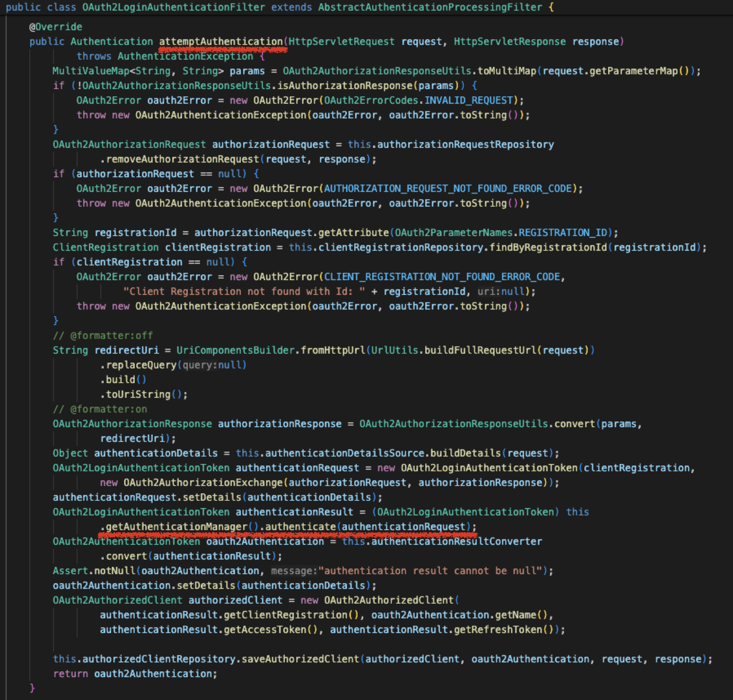Screen dimensions: 733x700
Task: Click the getAuthenticationManager() call
Action: (x=182, y=527)
